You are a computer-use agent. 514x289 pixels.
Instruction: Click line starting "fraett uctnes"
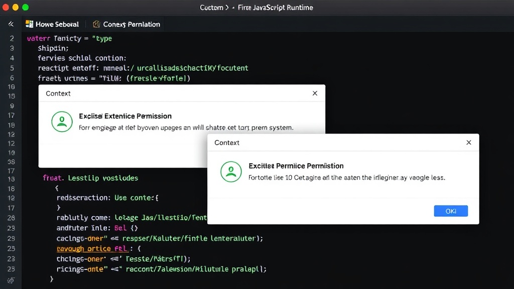pos(114,78)
